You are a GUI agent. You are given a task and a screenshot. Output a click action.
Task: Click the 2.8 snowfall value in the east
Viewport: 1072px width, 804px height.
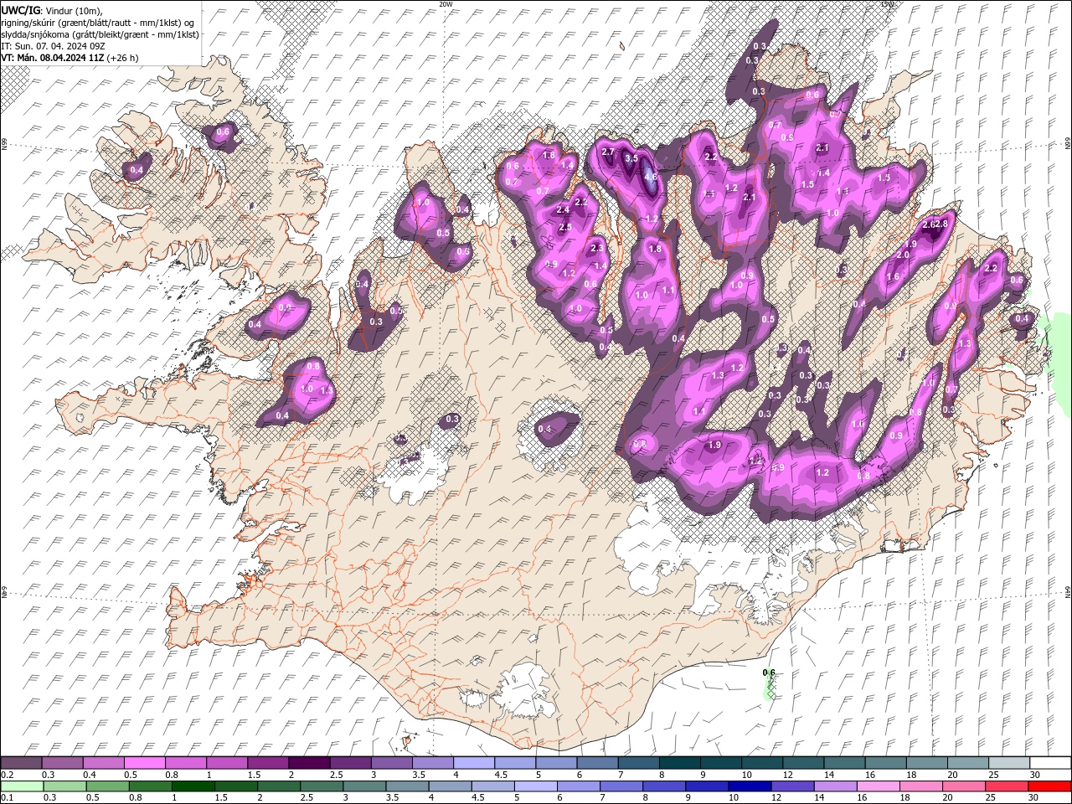(x=941, y=224)
